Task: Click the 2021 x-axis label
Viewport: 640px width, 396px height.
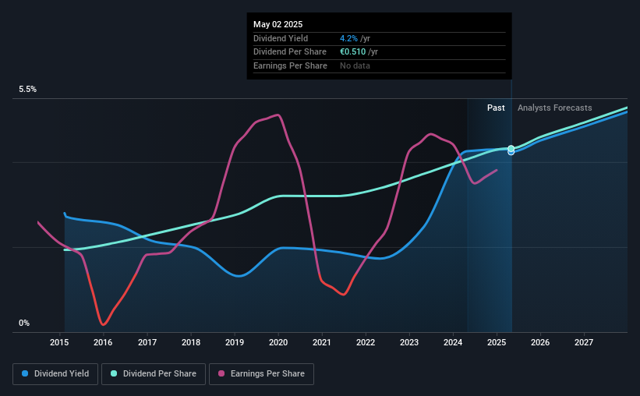Action: [x=322, y=342]
